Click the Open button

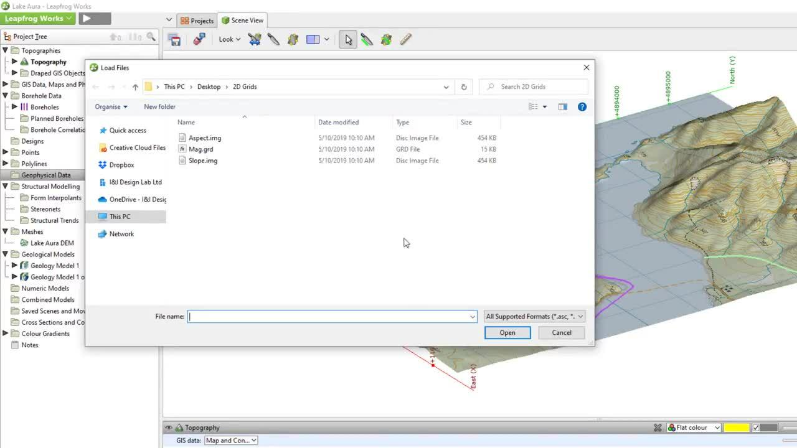507,332
